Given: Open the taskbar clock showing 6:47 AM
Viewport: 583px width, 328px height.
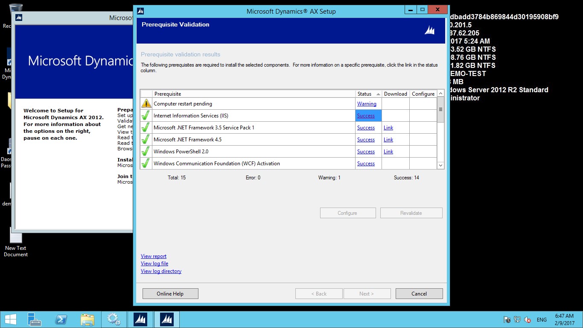Looking at the screenshot, I should coord(564,319).
